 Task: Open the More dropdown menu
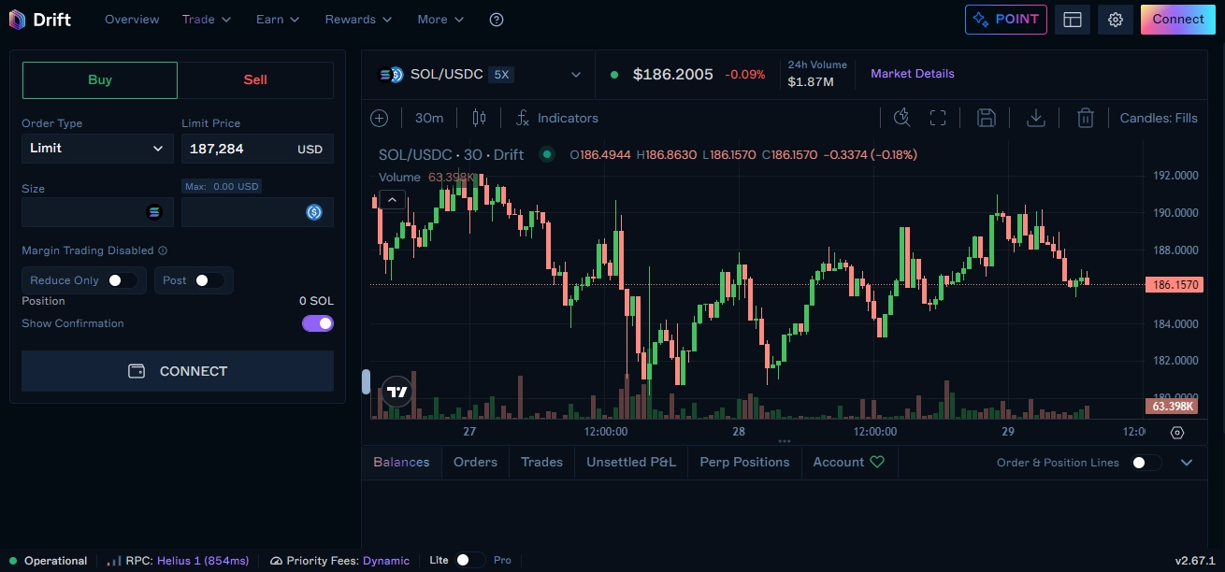pyautogui.click(x=440, y=20)
